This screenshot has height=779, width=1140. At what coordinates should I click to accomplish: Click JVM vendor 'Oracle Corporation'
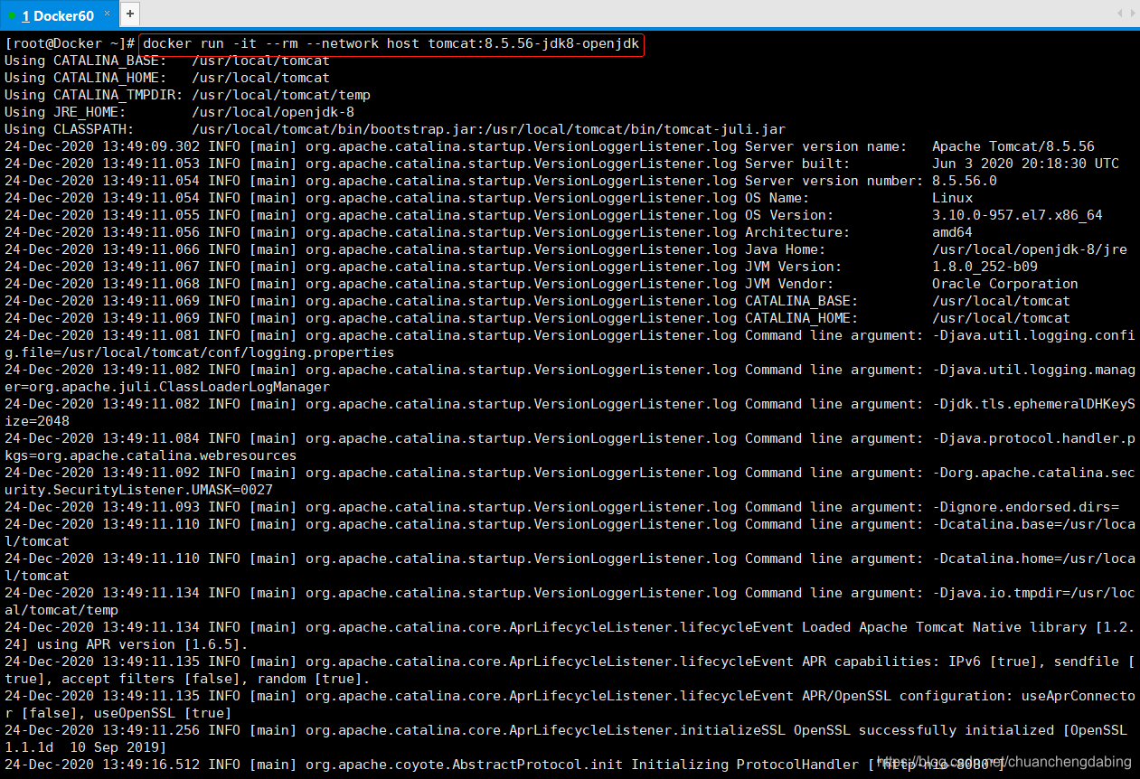1005,284
